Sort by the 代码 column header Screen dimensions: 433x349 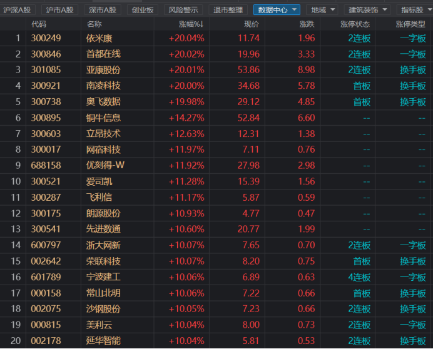39,24
